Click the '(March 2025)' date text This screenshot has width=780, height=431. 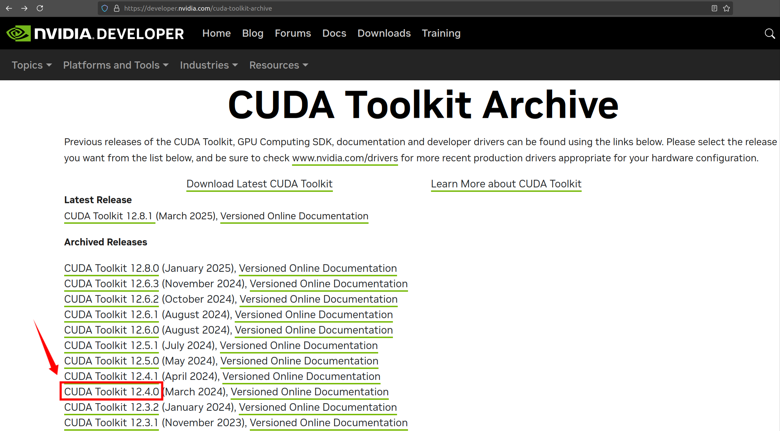coord(186,216)
